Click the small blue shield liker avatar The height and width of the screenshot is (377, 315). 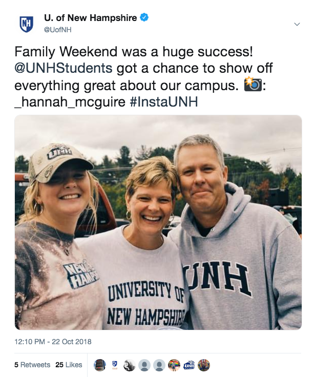click(x=115, y=365)
